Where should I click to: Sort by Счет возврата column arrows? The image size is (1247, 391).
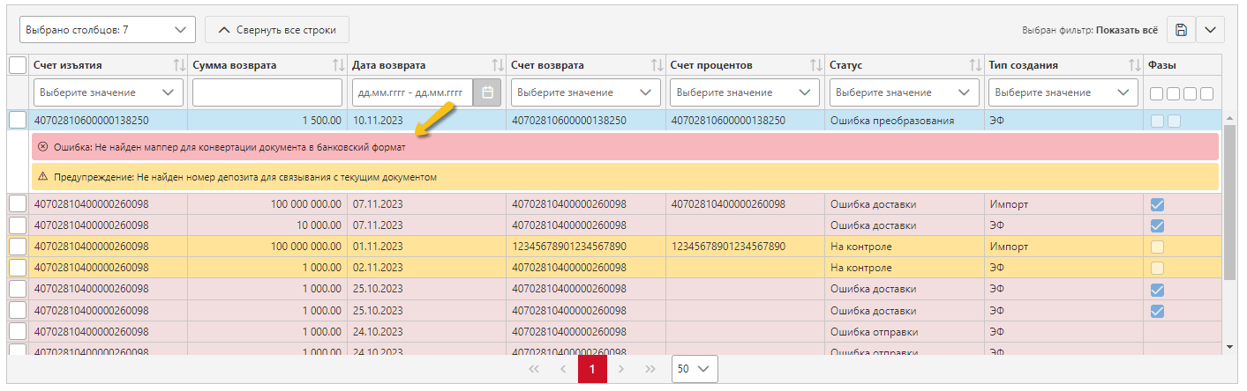pyautogui.click(x=657, y=65)
